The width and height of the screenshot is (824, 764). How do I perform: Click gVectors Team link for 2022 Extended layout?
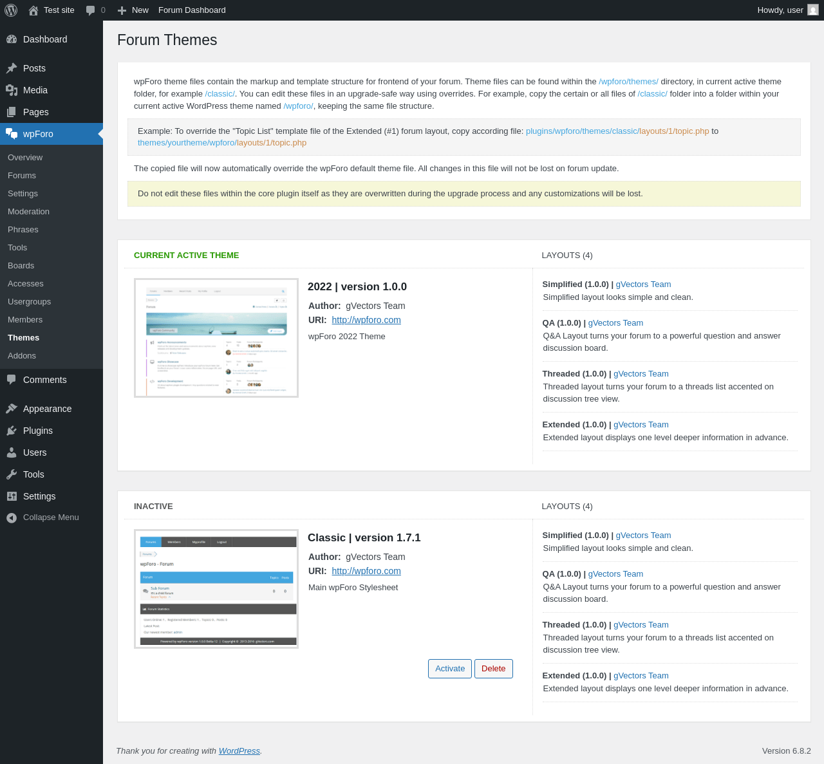pyautogui.click(x=641, y=425)
